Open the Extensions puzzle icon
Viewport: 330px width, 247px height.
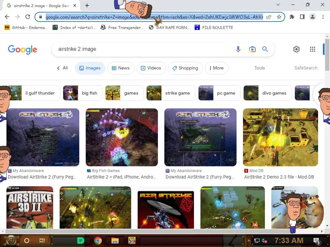click(x=292, y=17)
